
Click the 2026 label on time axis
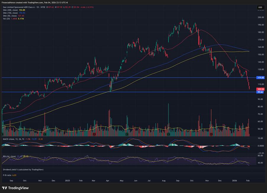(234, 180)
